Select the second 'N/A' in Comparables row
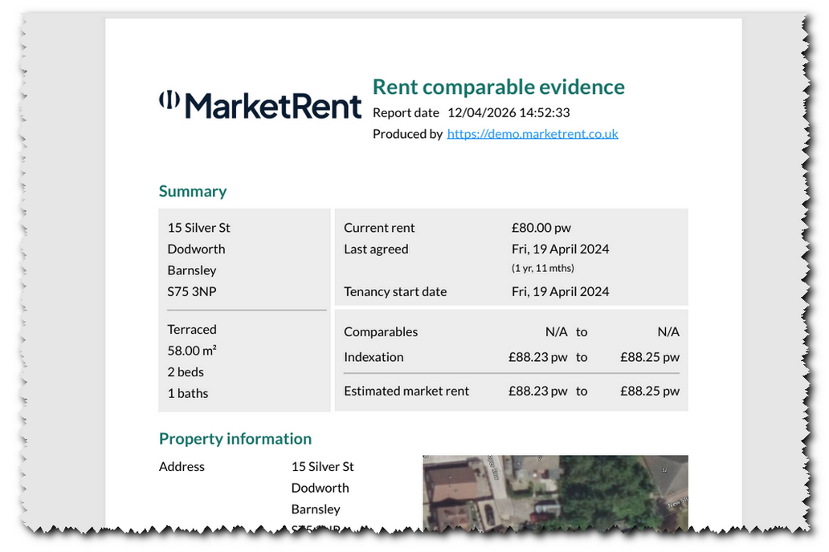 (668, 331)
